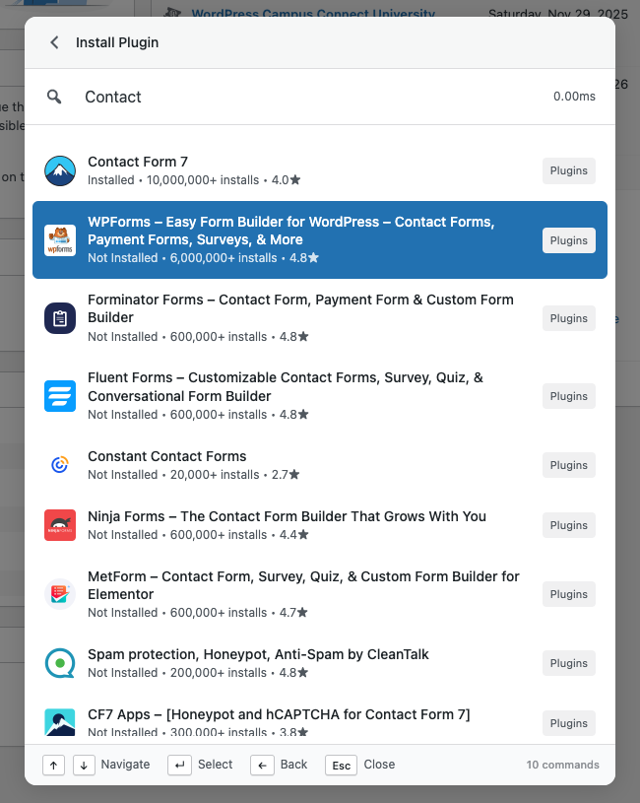Click the Select return key button
Viewport: 640px width, 803px height.
point(179,765)
